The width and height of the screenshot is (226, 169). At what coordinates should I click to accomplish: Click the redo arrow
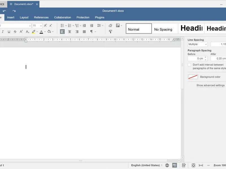tap(14, 11)
